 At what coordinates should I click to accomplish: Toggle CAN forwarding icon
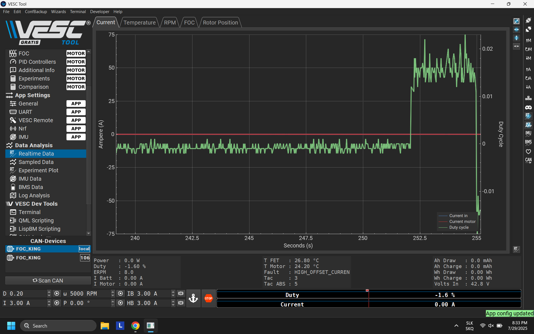pyautogui.click(x=528, y=161)
